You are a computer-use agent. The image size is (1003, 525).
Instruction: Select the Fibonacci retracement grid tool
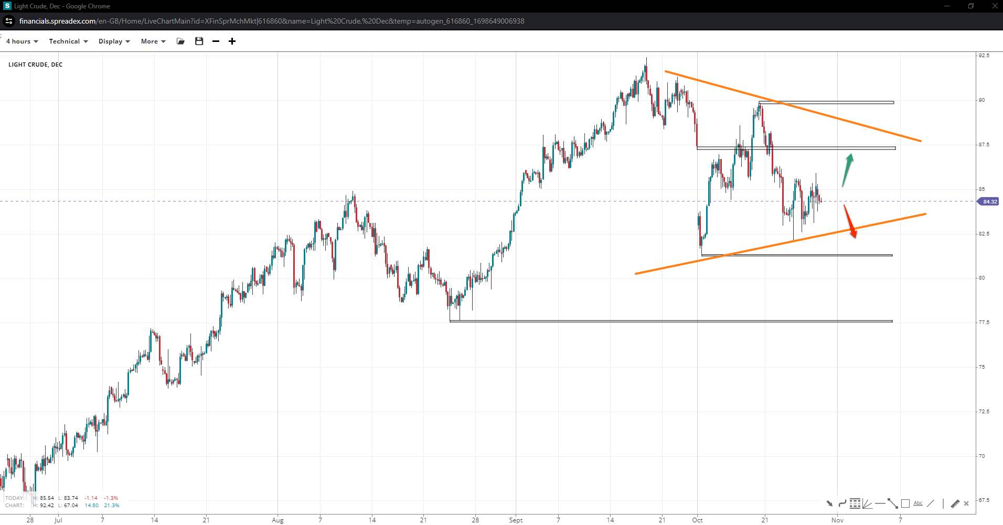855,503
